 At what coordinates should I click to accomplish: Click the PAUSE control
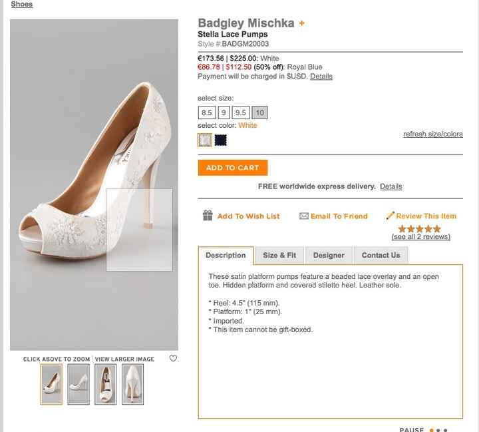[411, 429]
